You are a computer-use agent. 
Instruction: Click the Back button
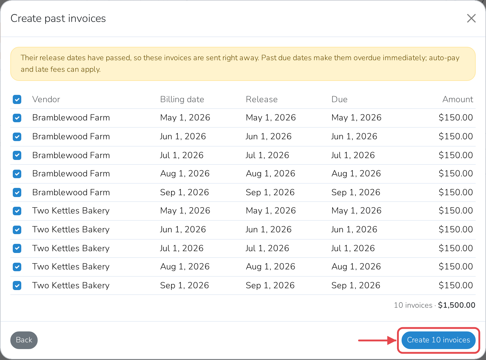pos(24,340)
